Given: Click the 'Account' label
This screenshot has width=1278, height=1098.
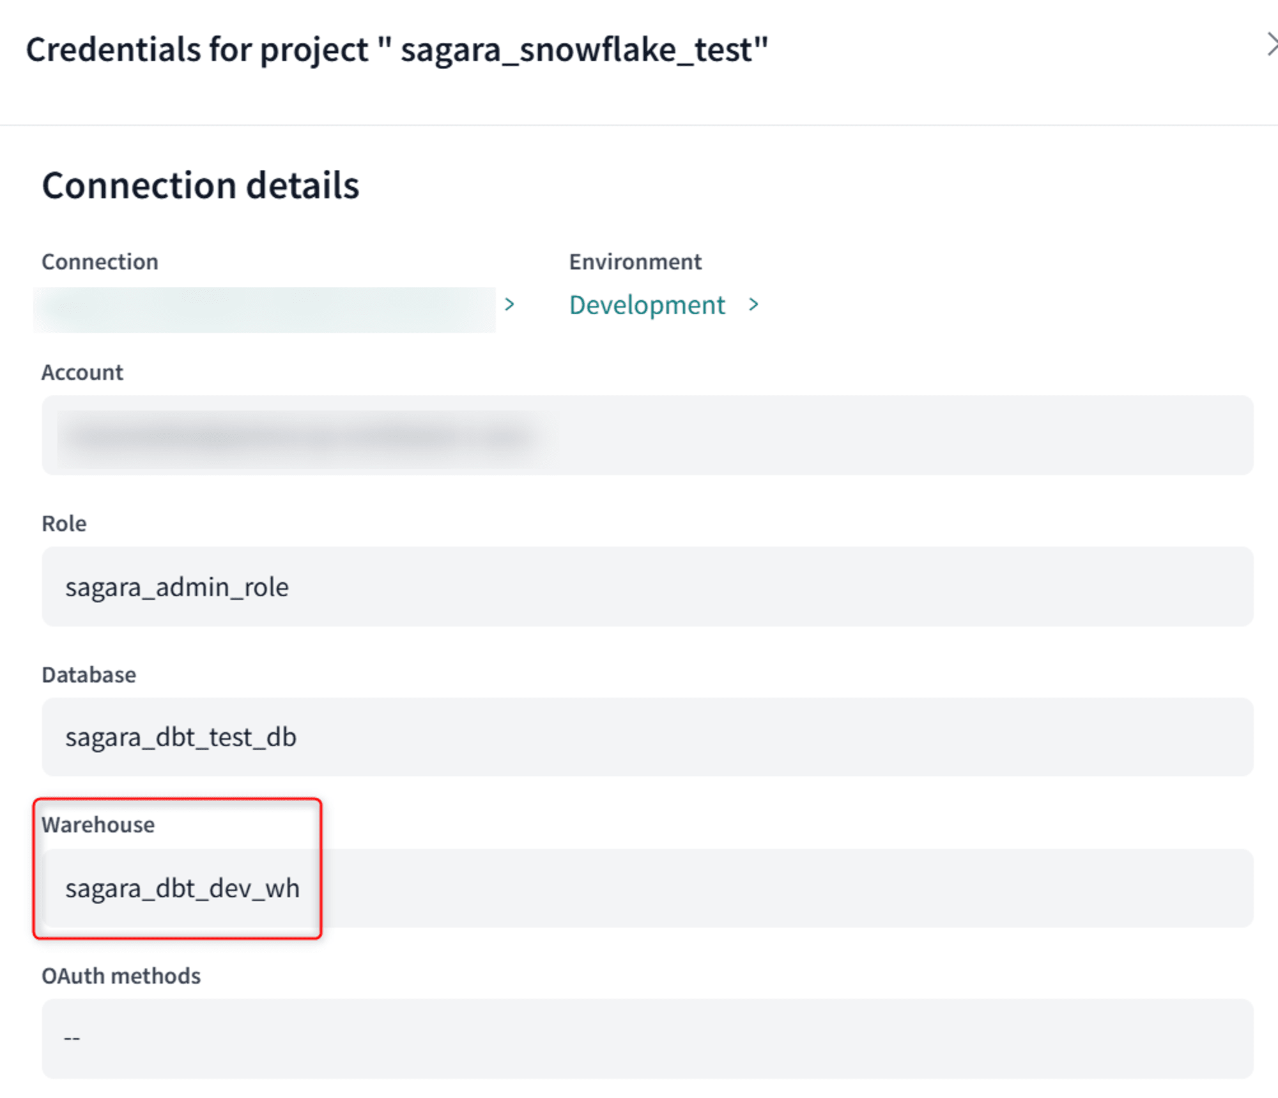Looking at the screenshot, I should (82, 372).
